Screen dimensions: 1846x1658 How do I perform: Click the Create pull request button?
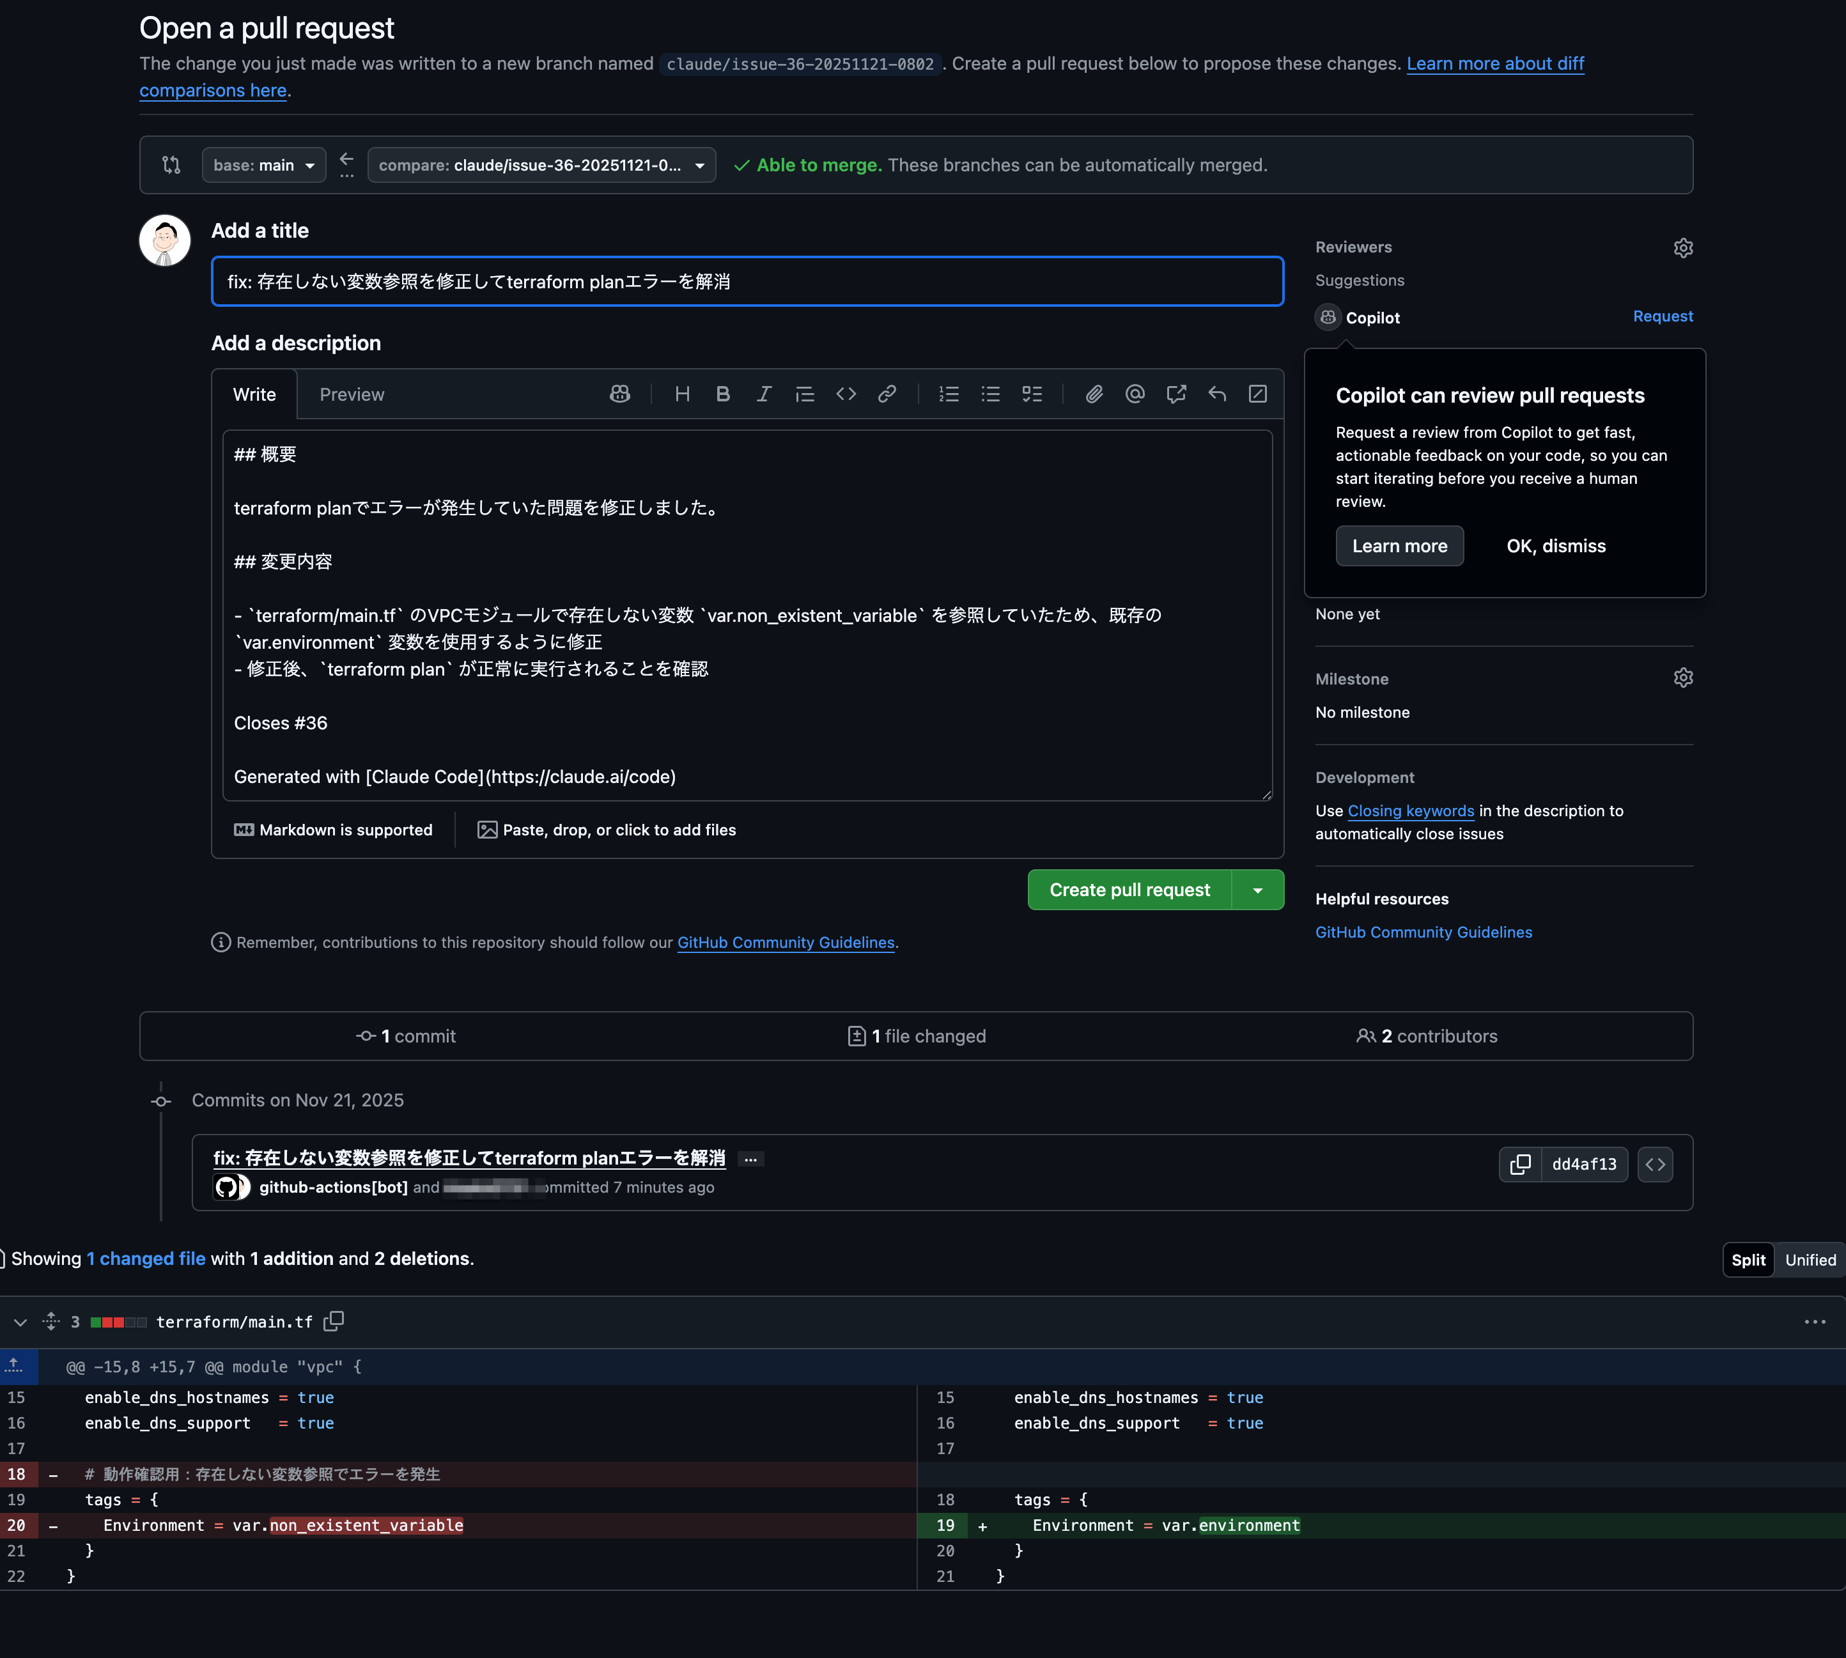[x=1129, y=890]
